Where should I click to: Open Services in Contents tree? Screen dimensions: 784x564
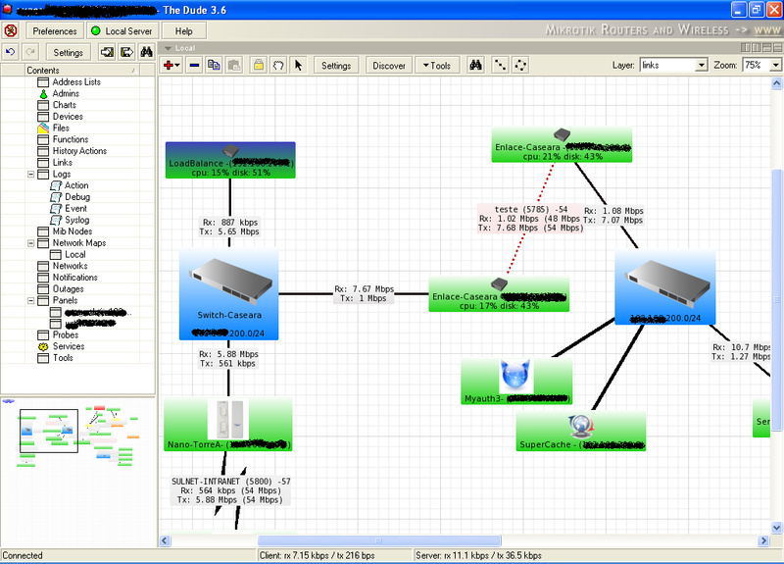click(x=69, y=347)
